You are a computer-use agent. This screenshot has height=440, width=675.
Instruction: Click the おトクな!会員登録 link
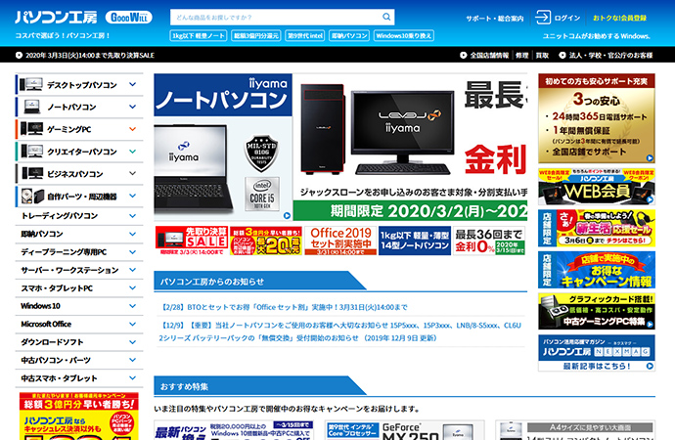coord(619,18)
